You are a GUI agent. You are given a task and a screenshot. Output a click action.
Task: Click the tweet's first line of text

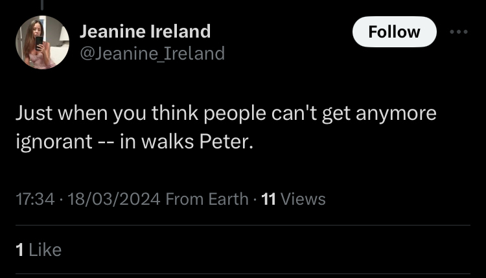pos(226,113)
